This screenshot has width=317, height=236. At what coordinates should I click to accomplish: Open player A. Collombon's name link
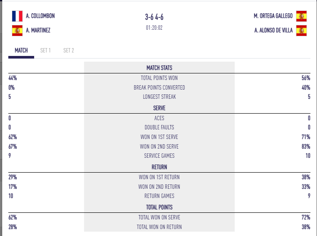[x=40, y=16]
